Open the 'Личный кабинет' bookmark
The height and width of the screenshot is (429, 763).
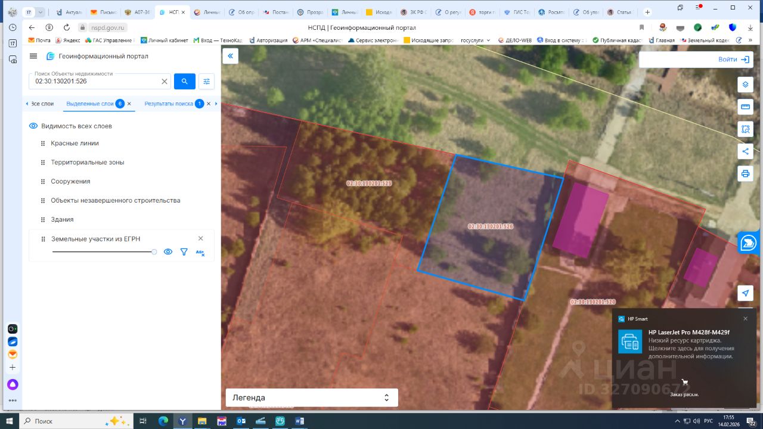click(165, 41)
